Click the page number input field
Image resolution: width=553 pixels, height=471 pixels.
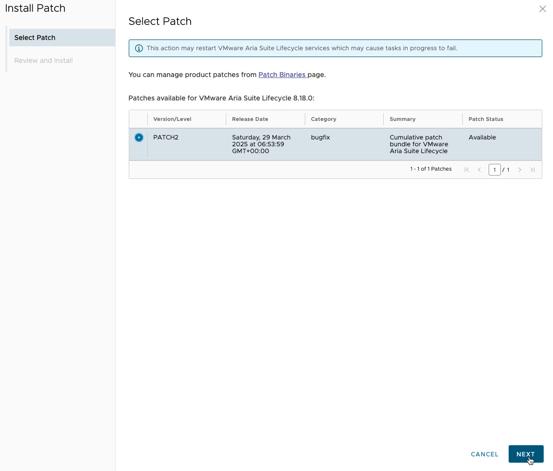(494, 170)
